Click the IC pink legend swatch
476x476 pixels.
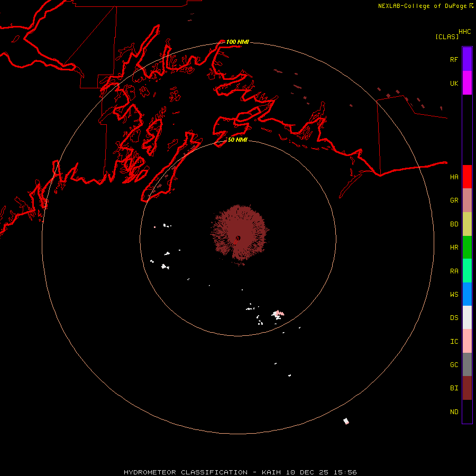point(467,341)
